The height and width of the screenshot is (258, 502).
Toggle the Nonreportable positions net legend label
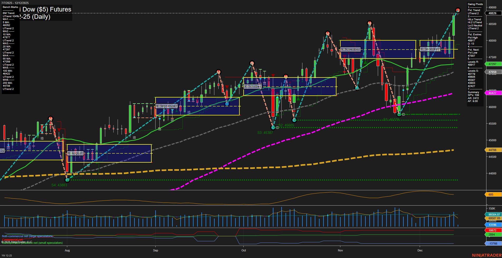[32, 243]
